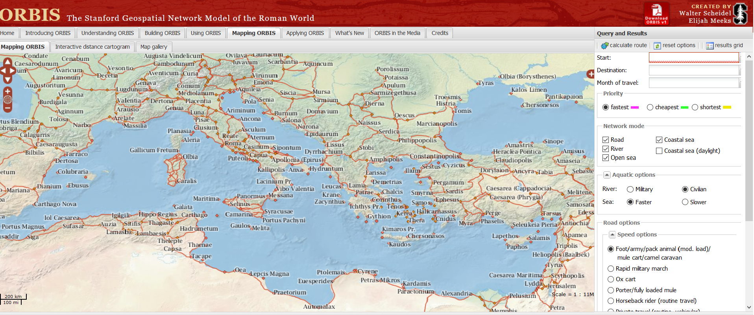Click Alexandria on the map
754x315 pixels.
tap(456, 293)
